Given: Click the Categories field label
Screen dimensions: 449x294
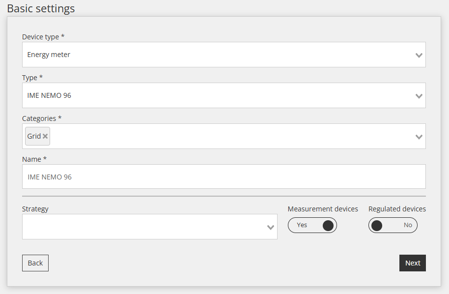Looking at the screenshot, I should pyautogui.click(x=42, y=118).
